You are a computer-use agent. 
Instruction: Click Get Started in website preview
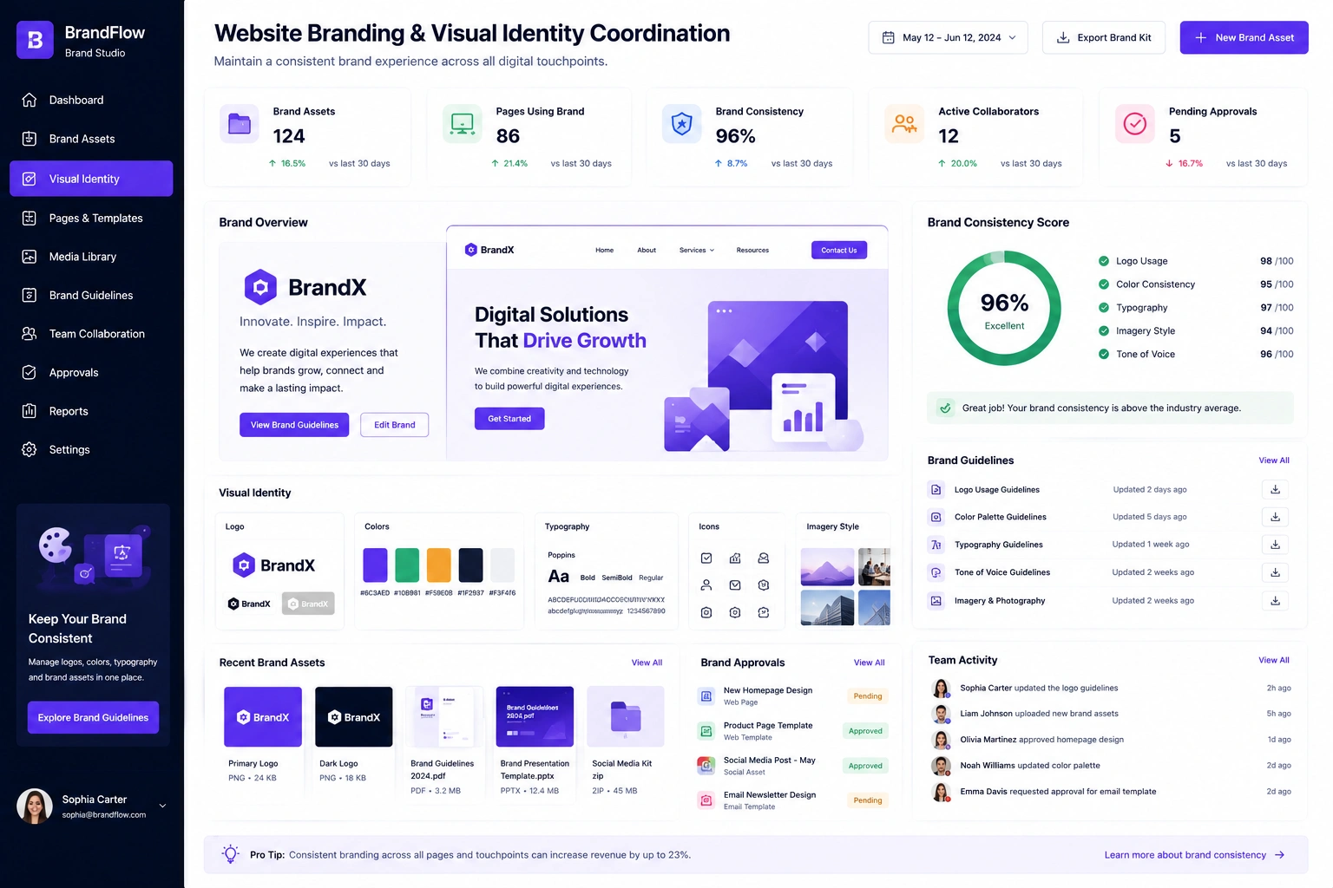tap(509, 419)
